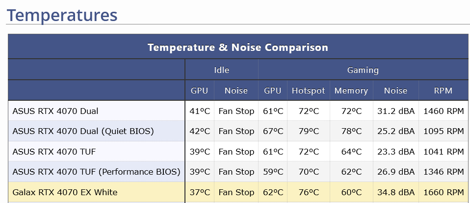Click the 1095 RPM value cell
Viewport: 470px width, 203px height.
pyautogui.click(x=443, y=131)
